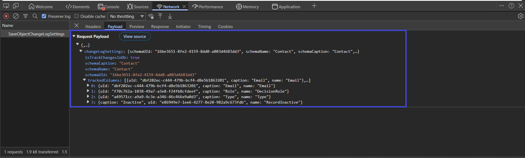Select the SaveObjectChangeLogSettings request
The width and height of the screenshot is (525, 158).
click(x=36, y=34)
